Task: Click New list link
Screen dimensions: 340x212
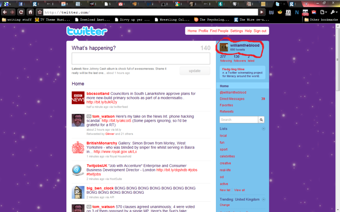Action: [225, 190]
